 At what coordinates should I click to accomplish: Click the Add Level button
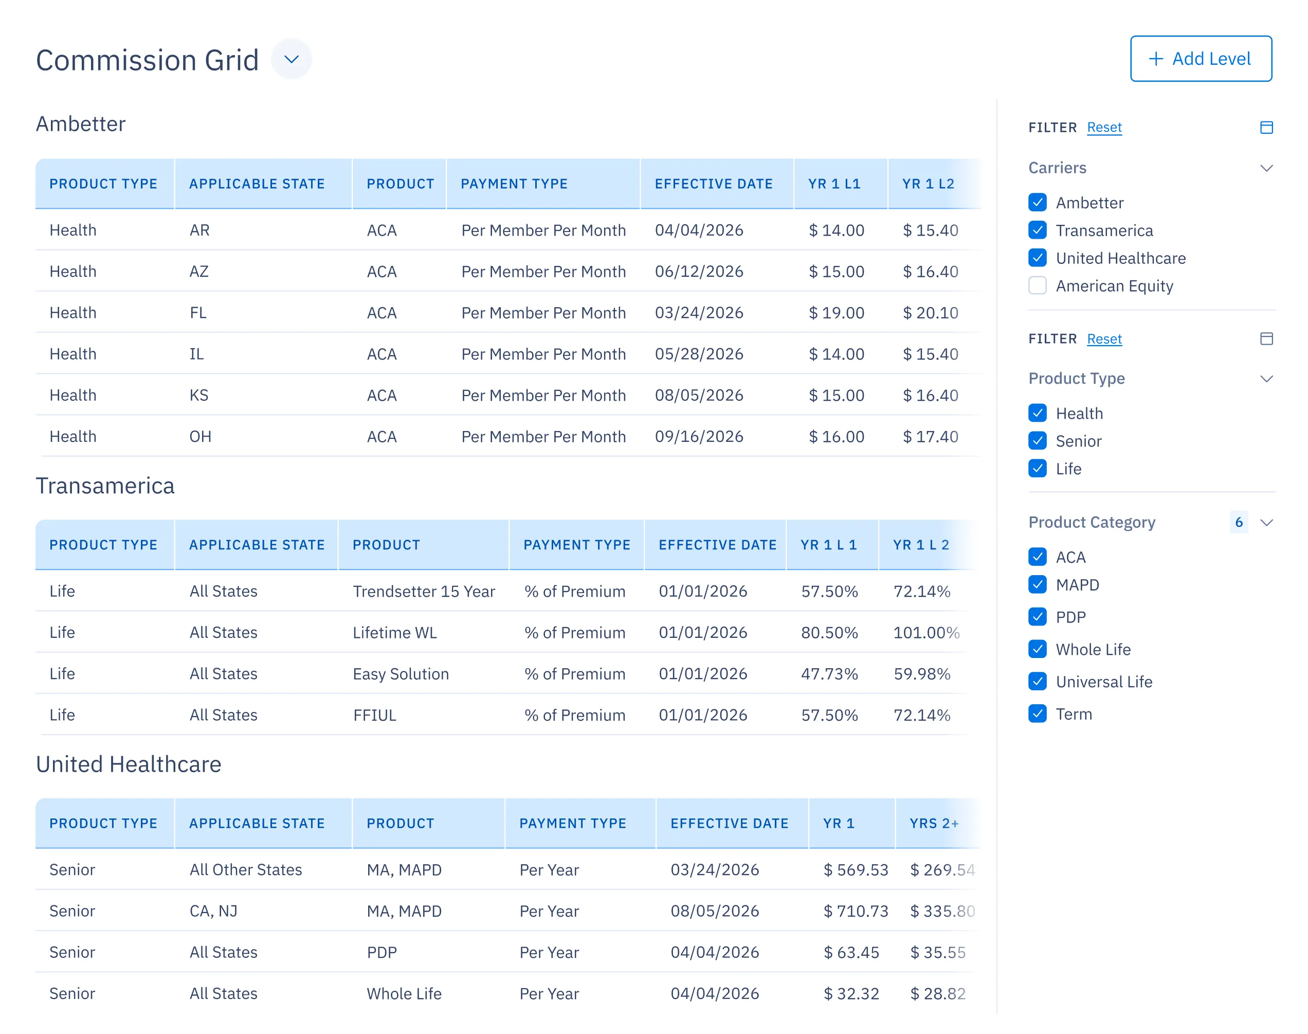[1201, 59]
